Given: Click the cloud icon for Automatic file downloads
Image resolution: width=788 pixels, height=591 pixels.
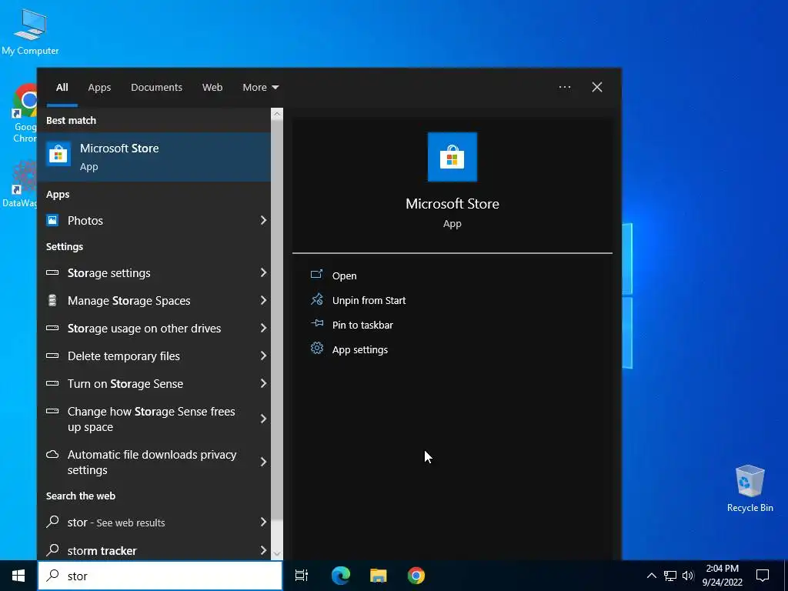Looking at the screenshot, I should click(x=52, y=454).
